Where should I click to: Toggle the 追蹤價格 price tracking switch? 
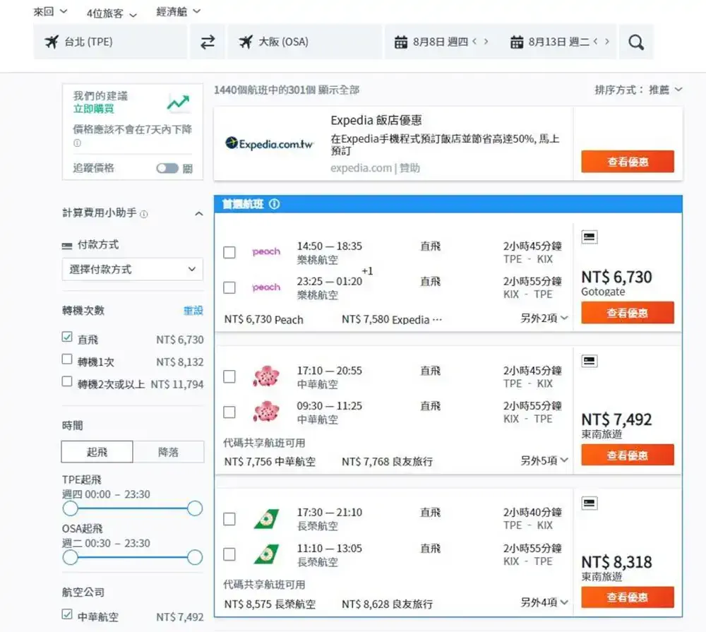click(167, 169)
